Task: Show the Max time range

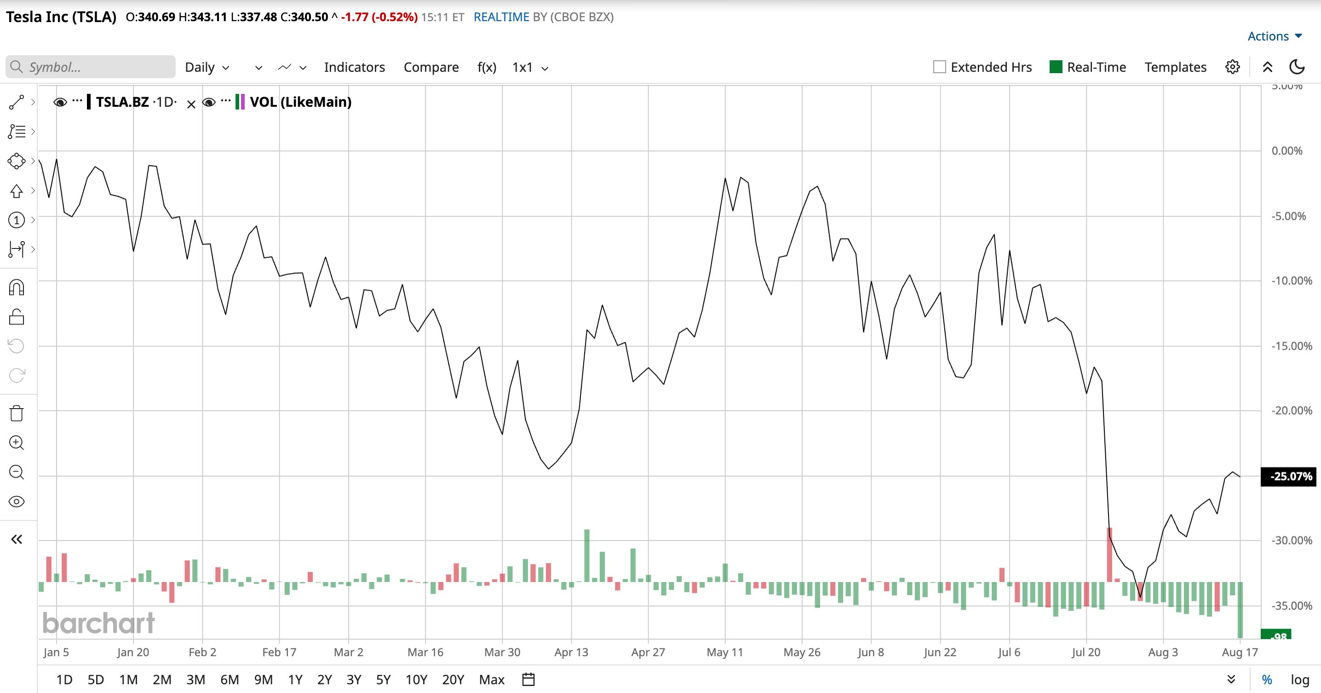Action: [x=492, y=680]
